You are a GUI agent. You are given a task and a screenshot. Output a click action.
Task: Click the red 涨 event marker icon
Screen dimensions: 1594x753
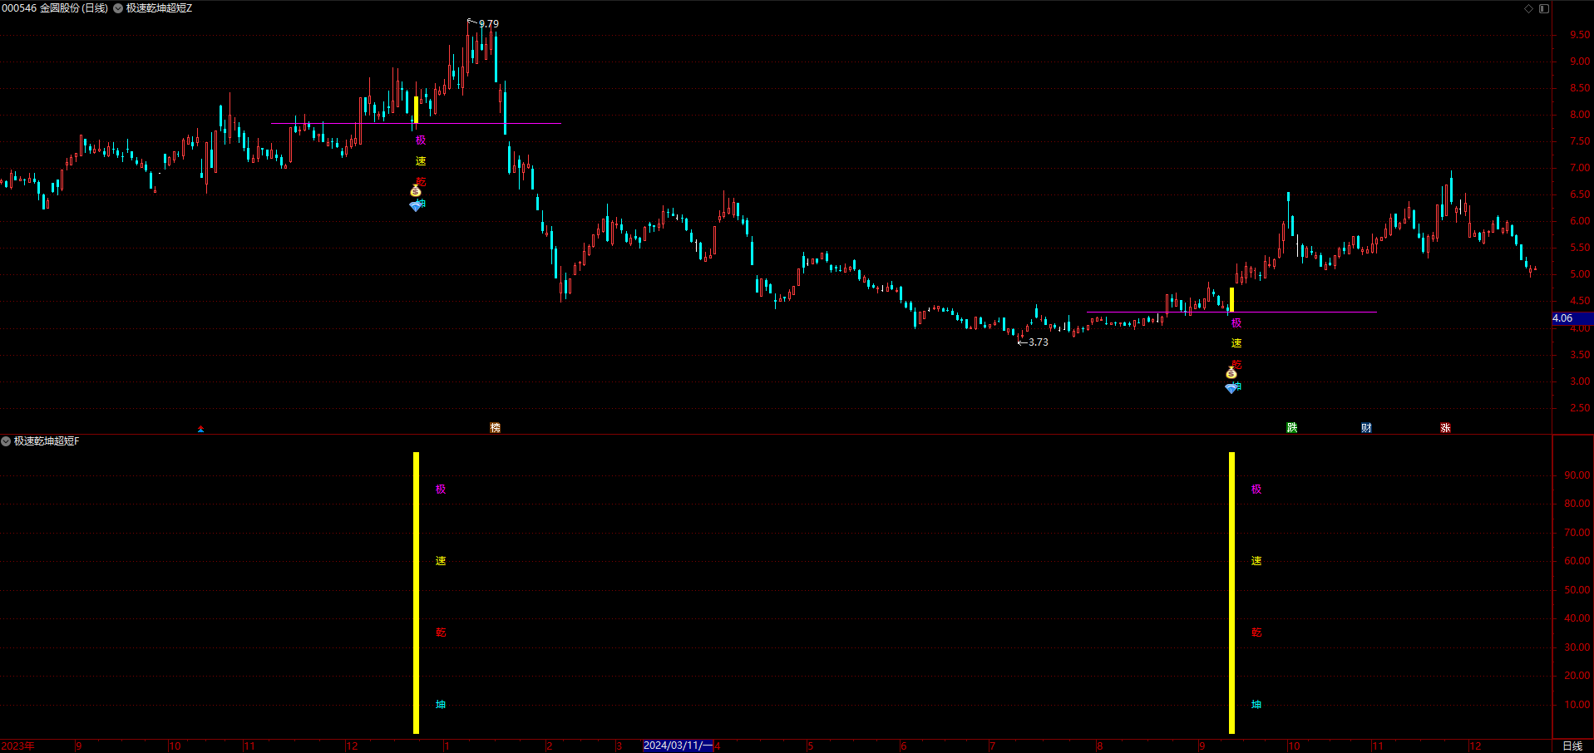(1446, 428)
